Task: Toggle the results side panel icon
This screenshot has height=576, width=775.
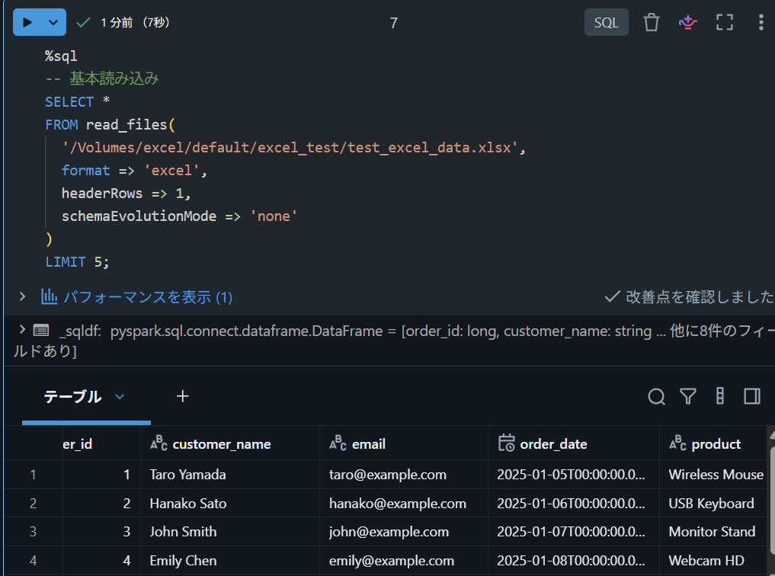Action: 752,396
